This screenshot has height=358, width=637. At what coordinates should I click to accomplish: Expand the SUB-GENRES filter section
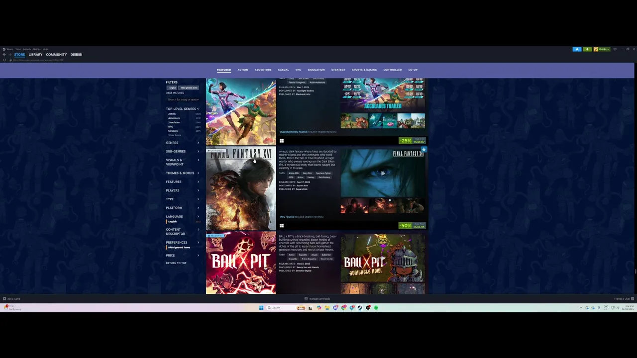pyautogui.click(x=183, y=151)
